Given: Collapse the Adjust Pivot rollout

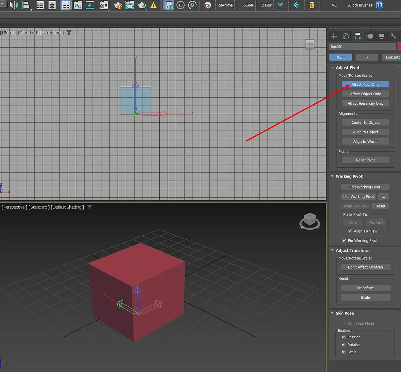Looking at the screenshot, I should tap(332, 68).
